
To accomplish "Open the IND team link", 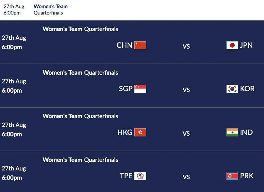I will 246,132.
